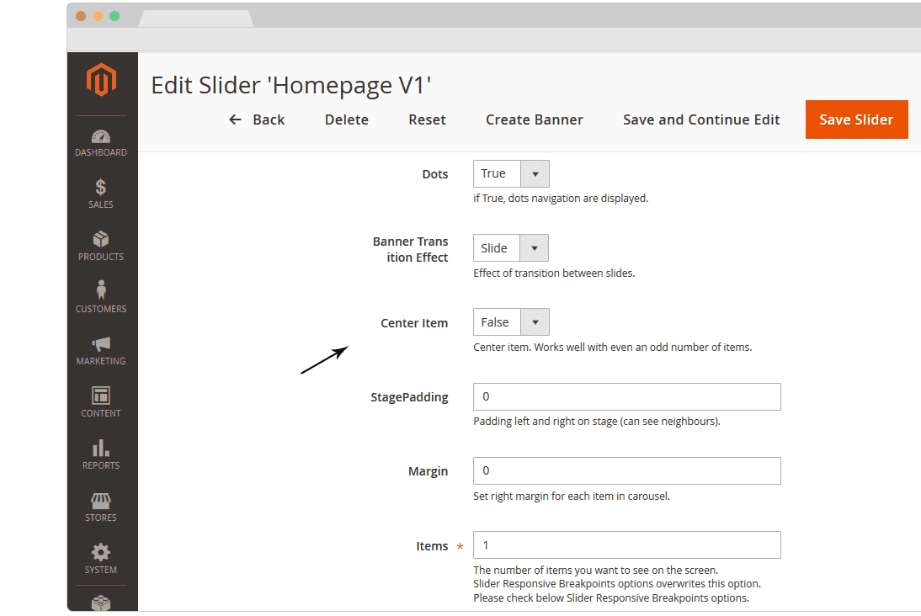Image resolution: width=921 pixels, height=616 pixels.
Task: Click the 'Center Item' field label
Action: click(x=414, y=323)
